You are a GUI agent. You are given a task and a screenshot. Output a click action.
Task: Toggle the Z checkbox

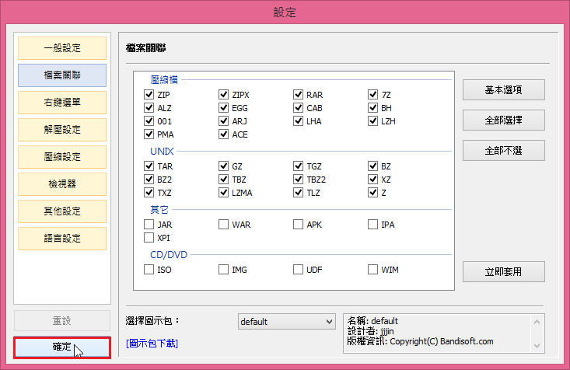click(372, 193)
